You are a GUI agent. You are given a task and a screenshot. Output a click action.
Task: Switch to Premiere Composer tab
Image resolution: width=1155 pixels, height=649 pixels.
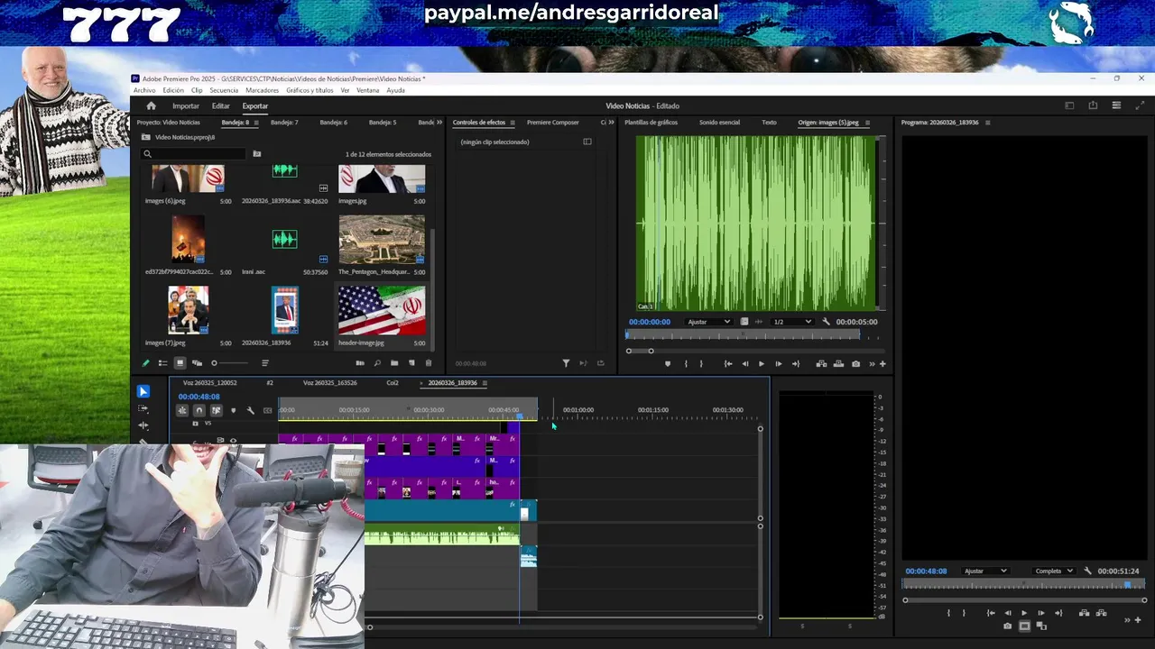(553, 123)
